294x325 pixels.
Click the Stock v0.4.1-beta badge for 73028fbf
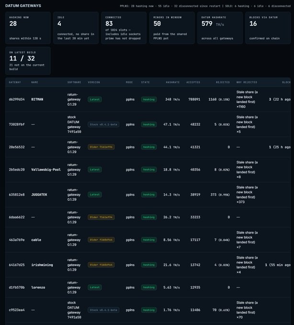[x=103, y=125]
